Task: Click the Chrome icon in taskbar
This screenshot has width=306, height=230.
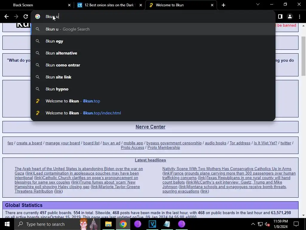Action: pos(123,224)
